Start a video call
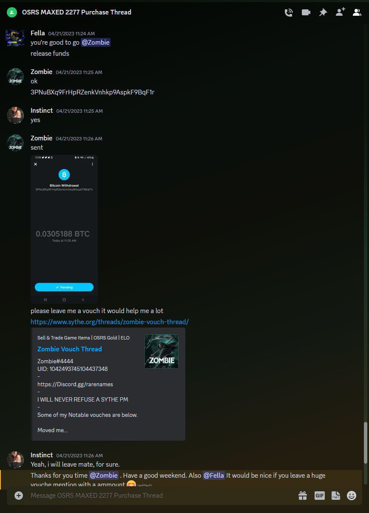This screenshot has width=369, height=513. click(306, 12)
